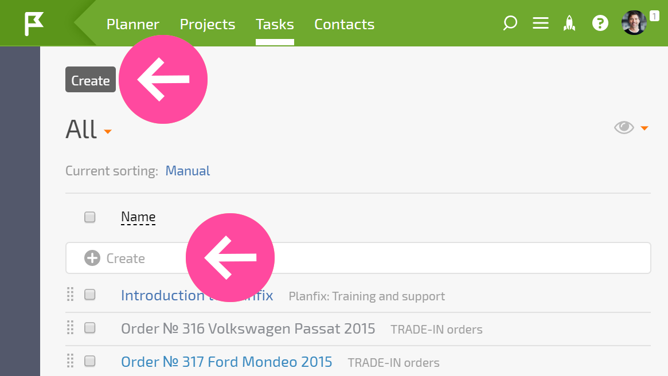Go to the Contacts tab
The image size is (668, 376).
(344, 24)
